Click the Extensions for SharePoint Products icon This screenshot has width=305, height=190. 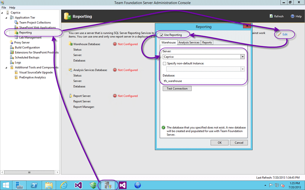coord(12,52)
